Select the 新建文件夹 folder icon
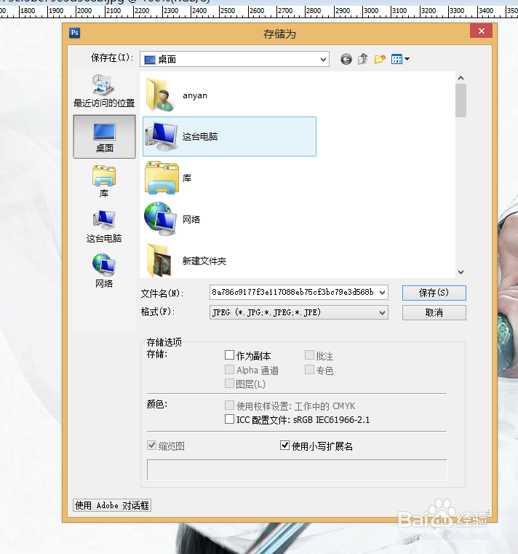Image resolution: width=518 pixels, height=554 pixels. point(159,261)
